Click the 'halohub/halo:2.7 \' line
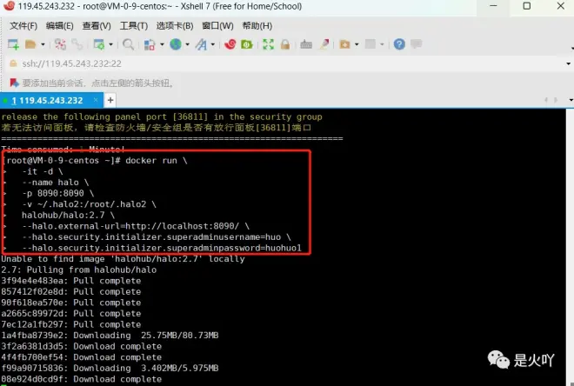The height and width of the screenshot is (386, 574). [68, 215]
